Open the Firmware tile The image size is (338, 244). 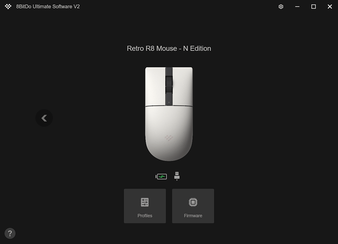point(193,206)
